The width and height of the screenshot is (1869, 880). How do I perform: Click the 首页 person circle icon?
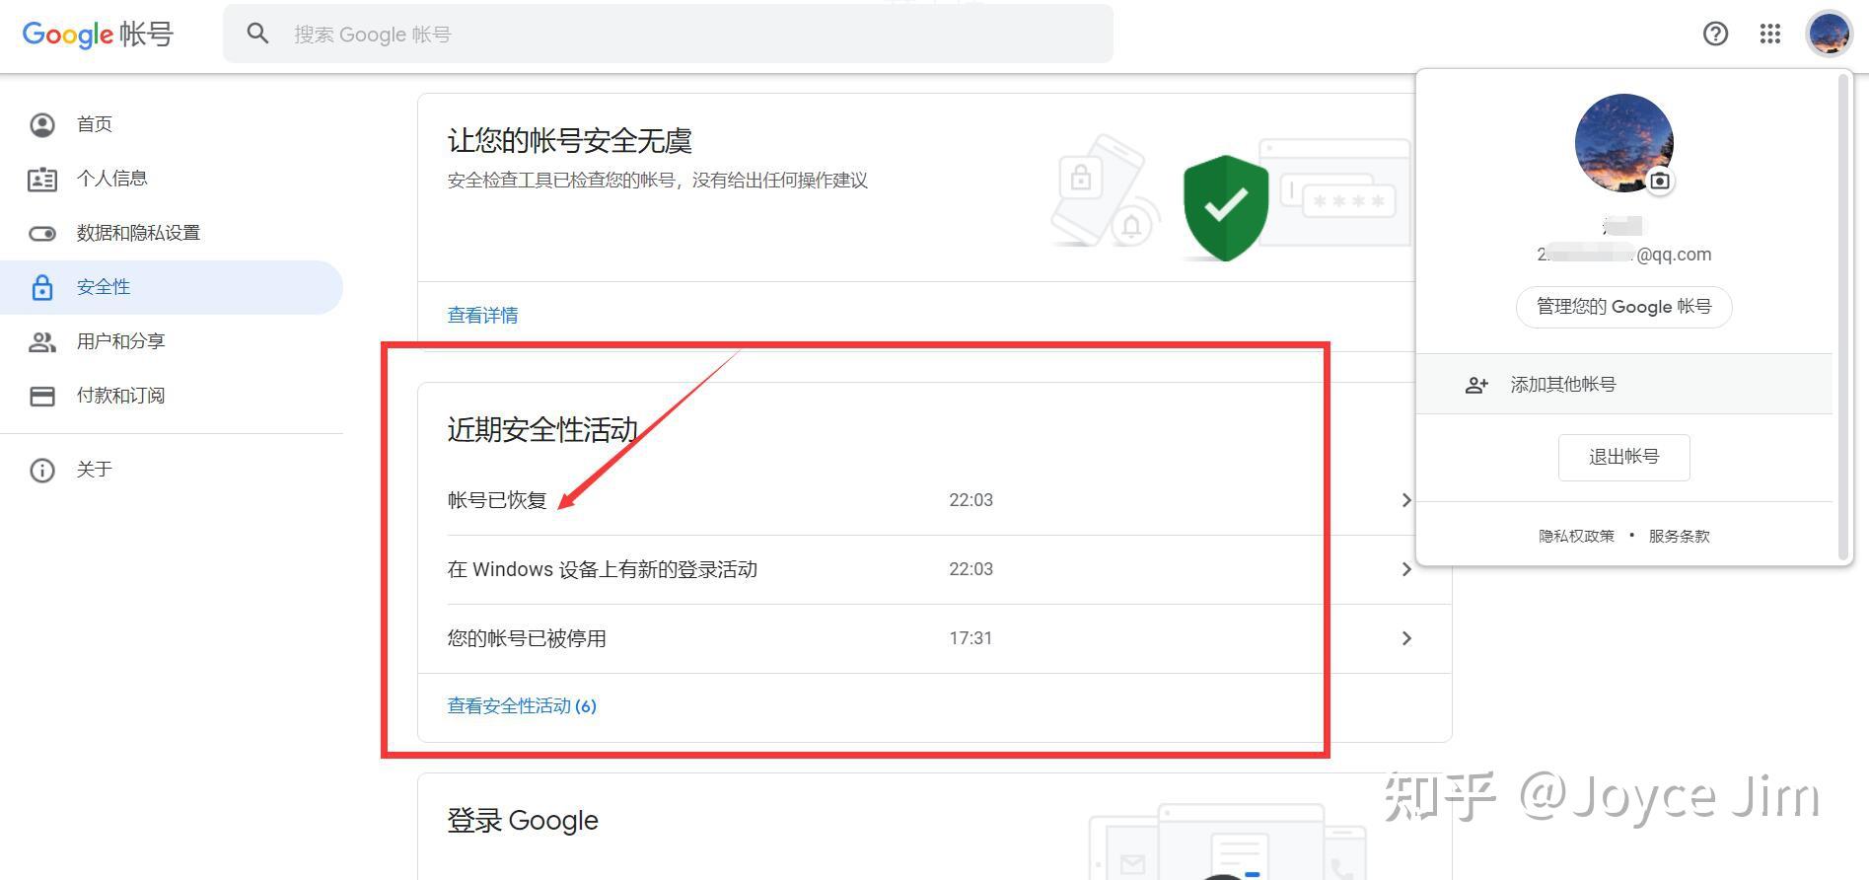tap(42, 124)
